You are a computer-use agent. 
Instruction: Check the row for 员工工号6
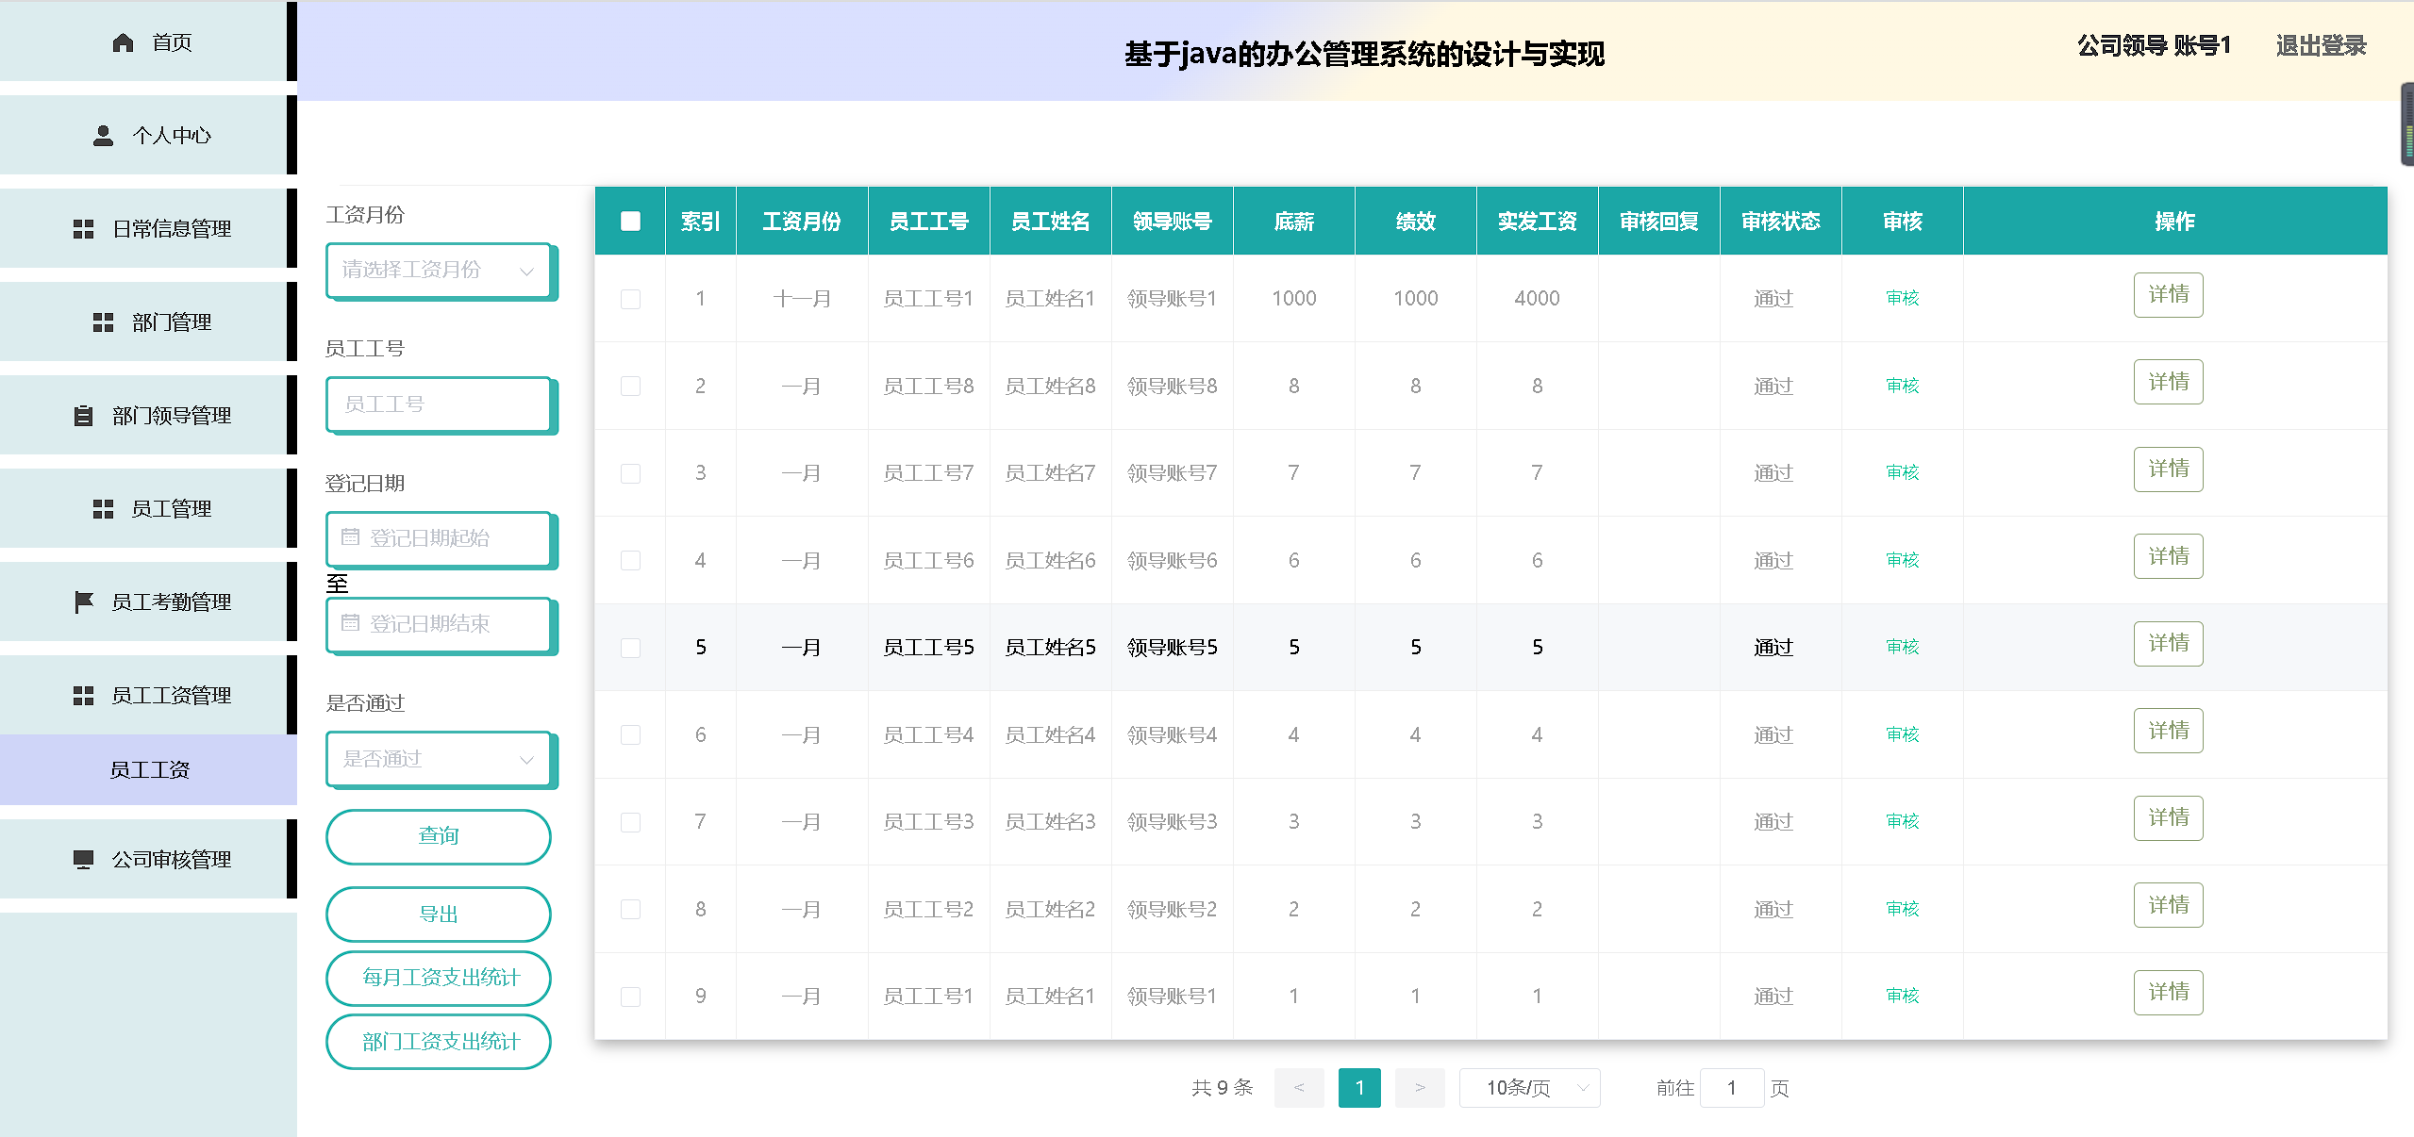pos(630,561)
